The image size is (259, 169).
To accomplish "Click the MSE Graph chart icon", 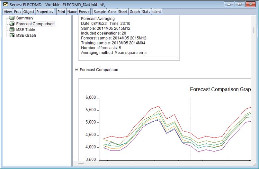I will click(x=13, y=35).
